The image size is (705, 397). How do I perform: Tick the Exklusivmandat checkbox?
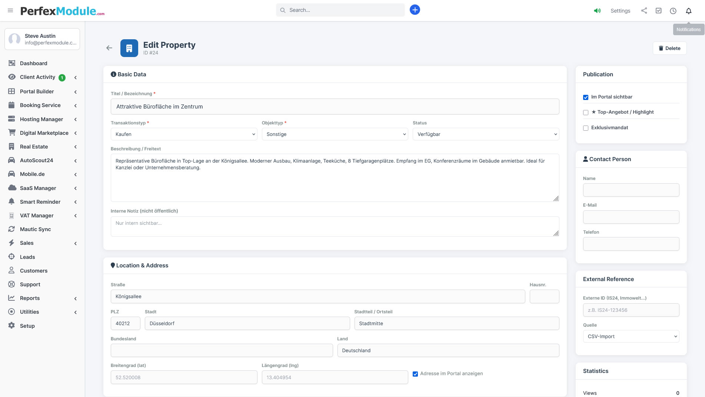[586, 128]
